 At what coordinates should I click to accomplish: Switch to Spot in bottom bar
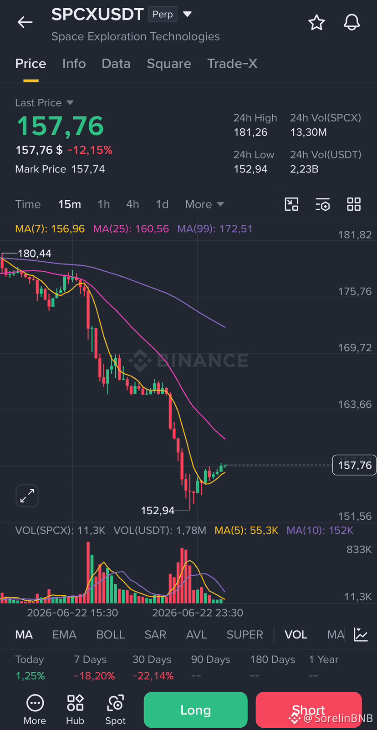point(115,710)
